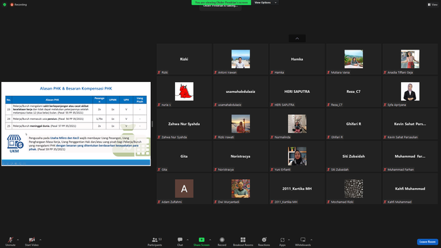Viewport: 441px width, 248px height.
Task: Click the Noristracya participant tile
Action: tap(240, 156)
